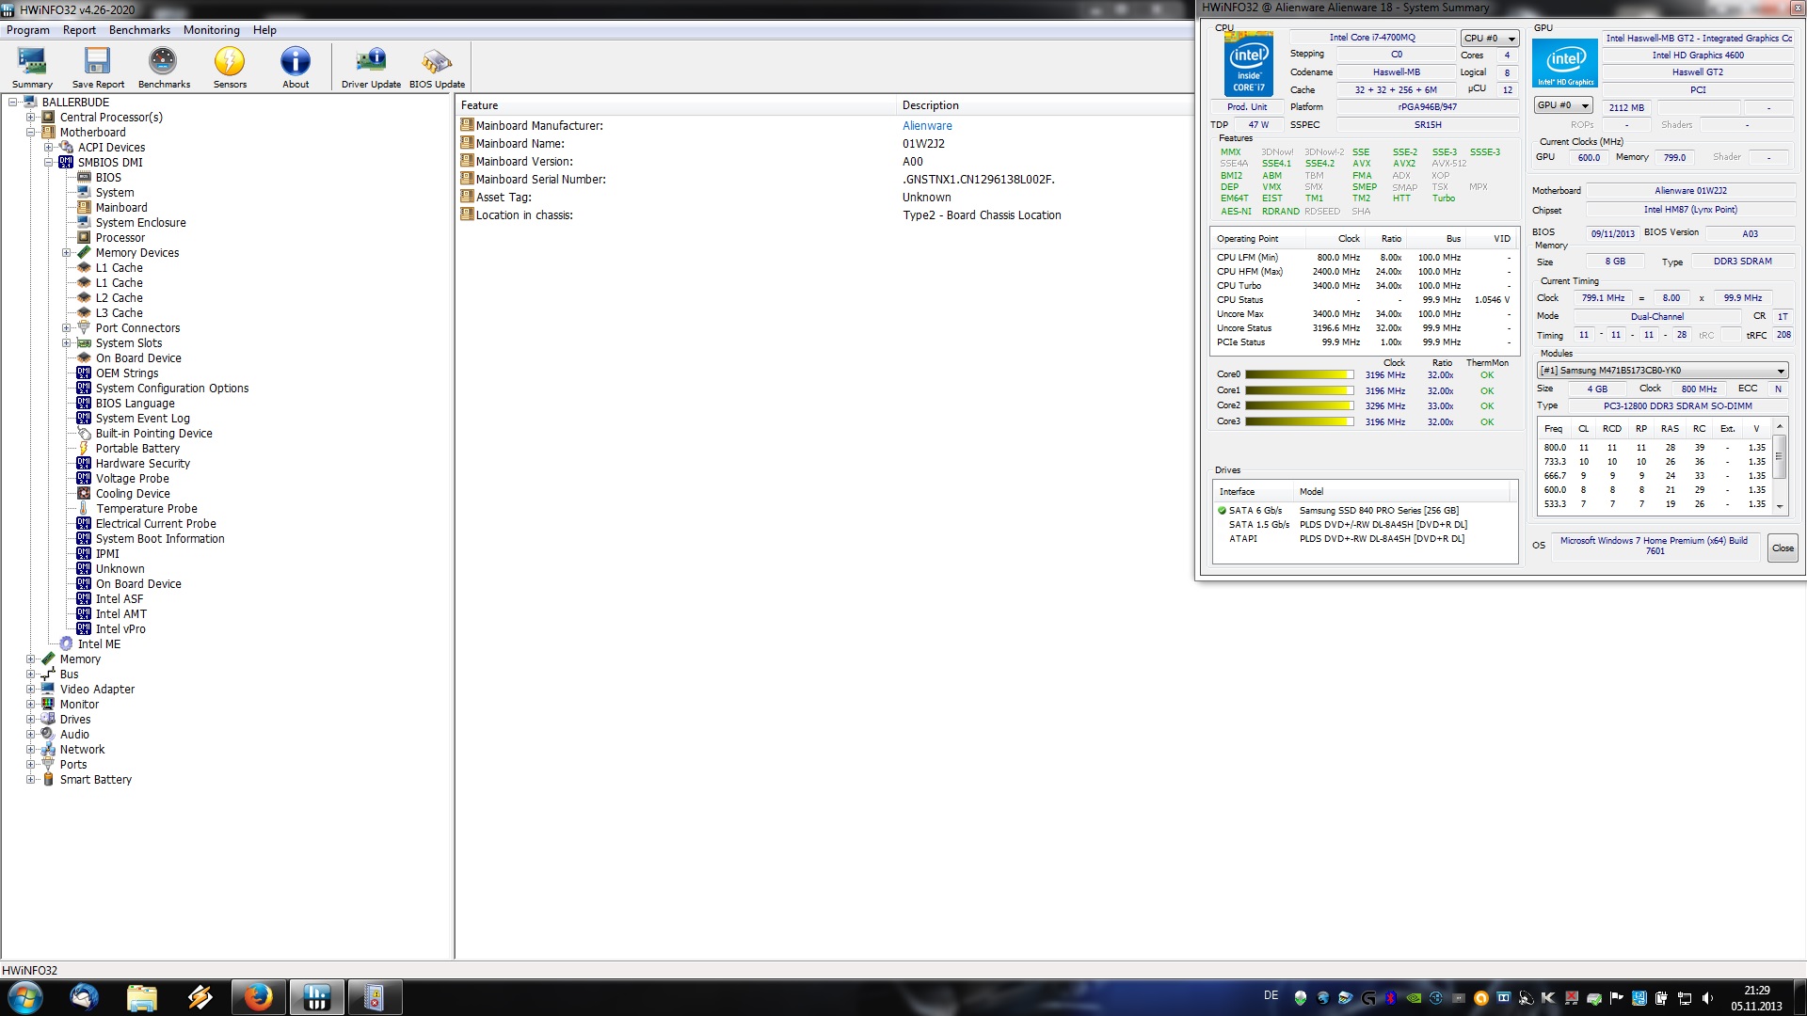The image size is (1807, 1016).
Task: Select the L1 Cache chip icon first row
Action: (x=84, y=268)
